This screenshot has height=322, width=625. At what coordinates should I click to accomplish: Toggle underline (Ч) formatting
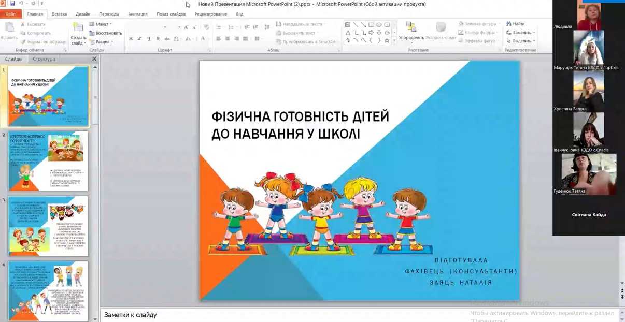coord(149,39)
